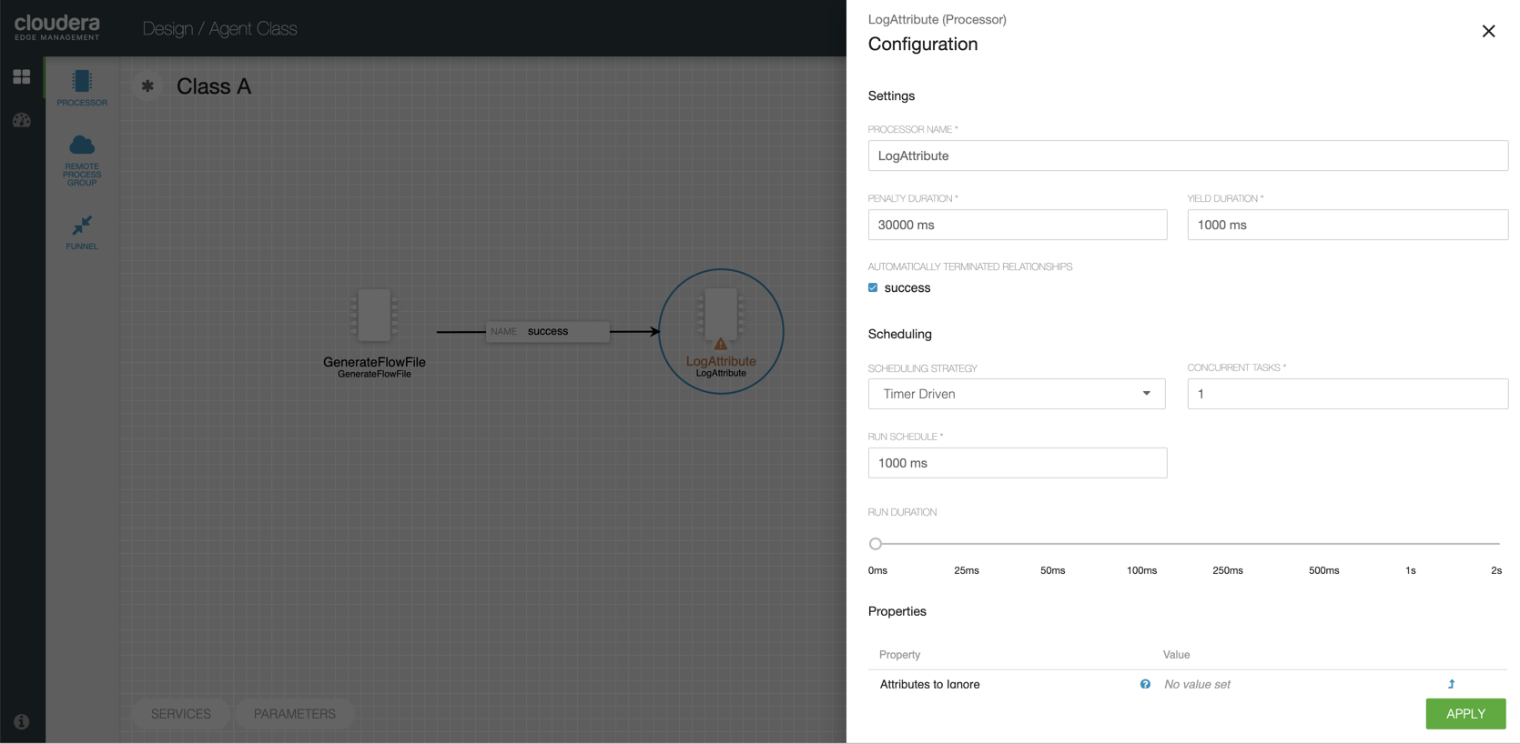Click help icon for Attributes to Ignore
Image resolution: width=1520 pixels, height=744 pixels.
pyautogui.click(x=1145, y=684)
